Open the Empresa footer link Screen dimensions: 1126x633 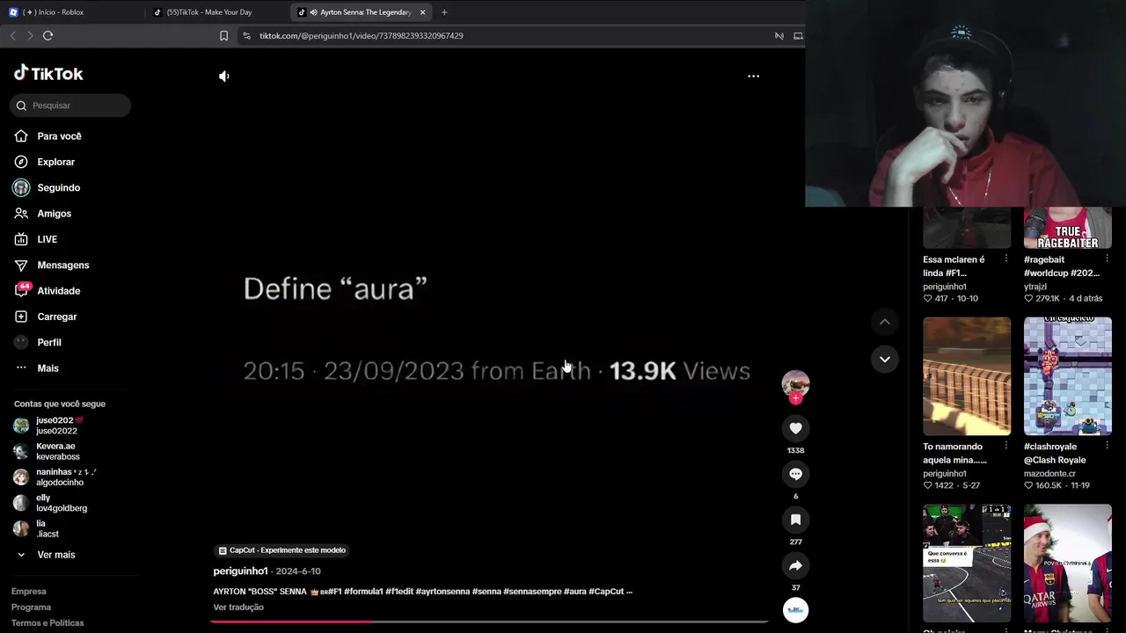coord(29,592)
